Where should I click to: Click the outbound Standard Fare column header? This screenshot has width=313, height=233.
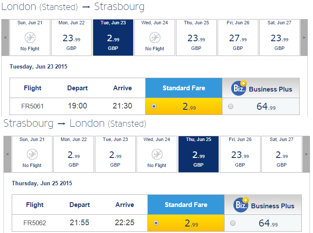(x=184, y=88)
